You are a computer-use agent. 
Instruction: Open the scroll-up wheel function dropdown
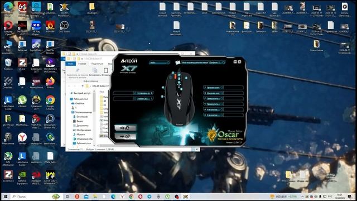[213, 98]
